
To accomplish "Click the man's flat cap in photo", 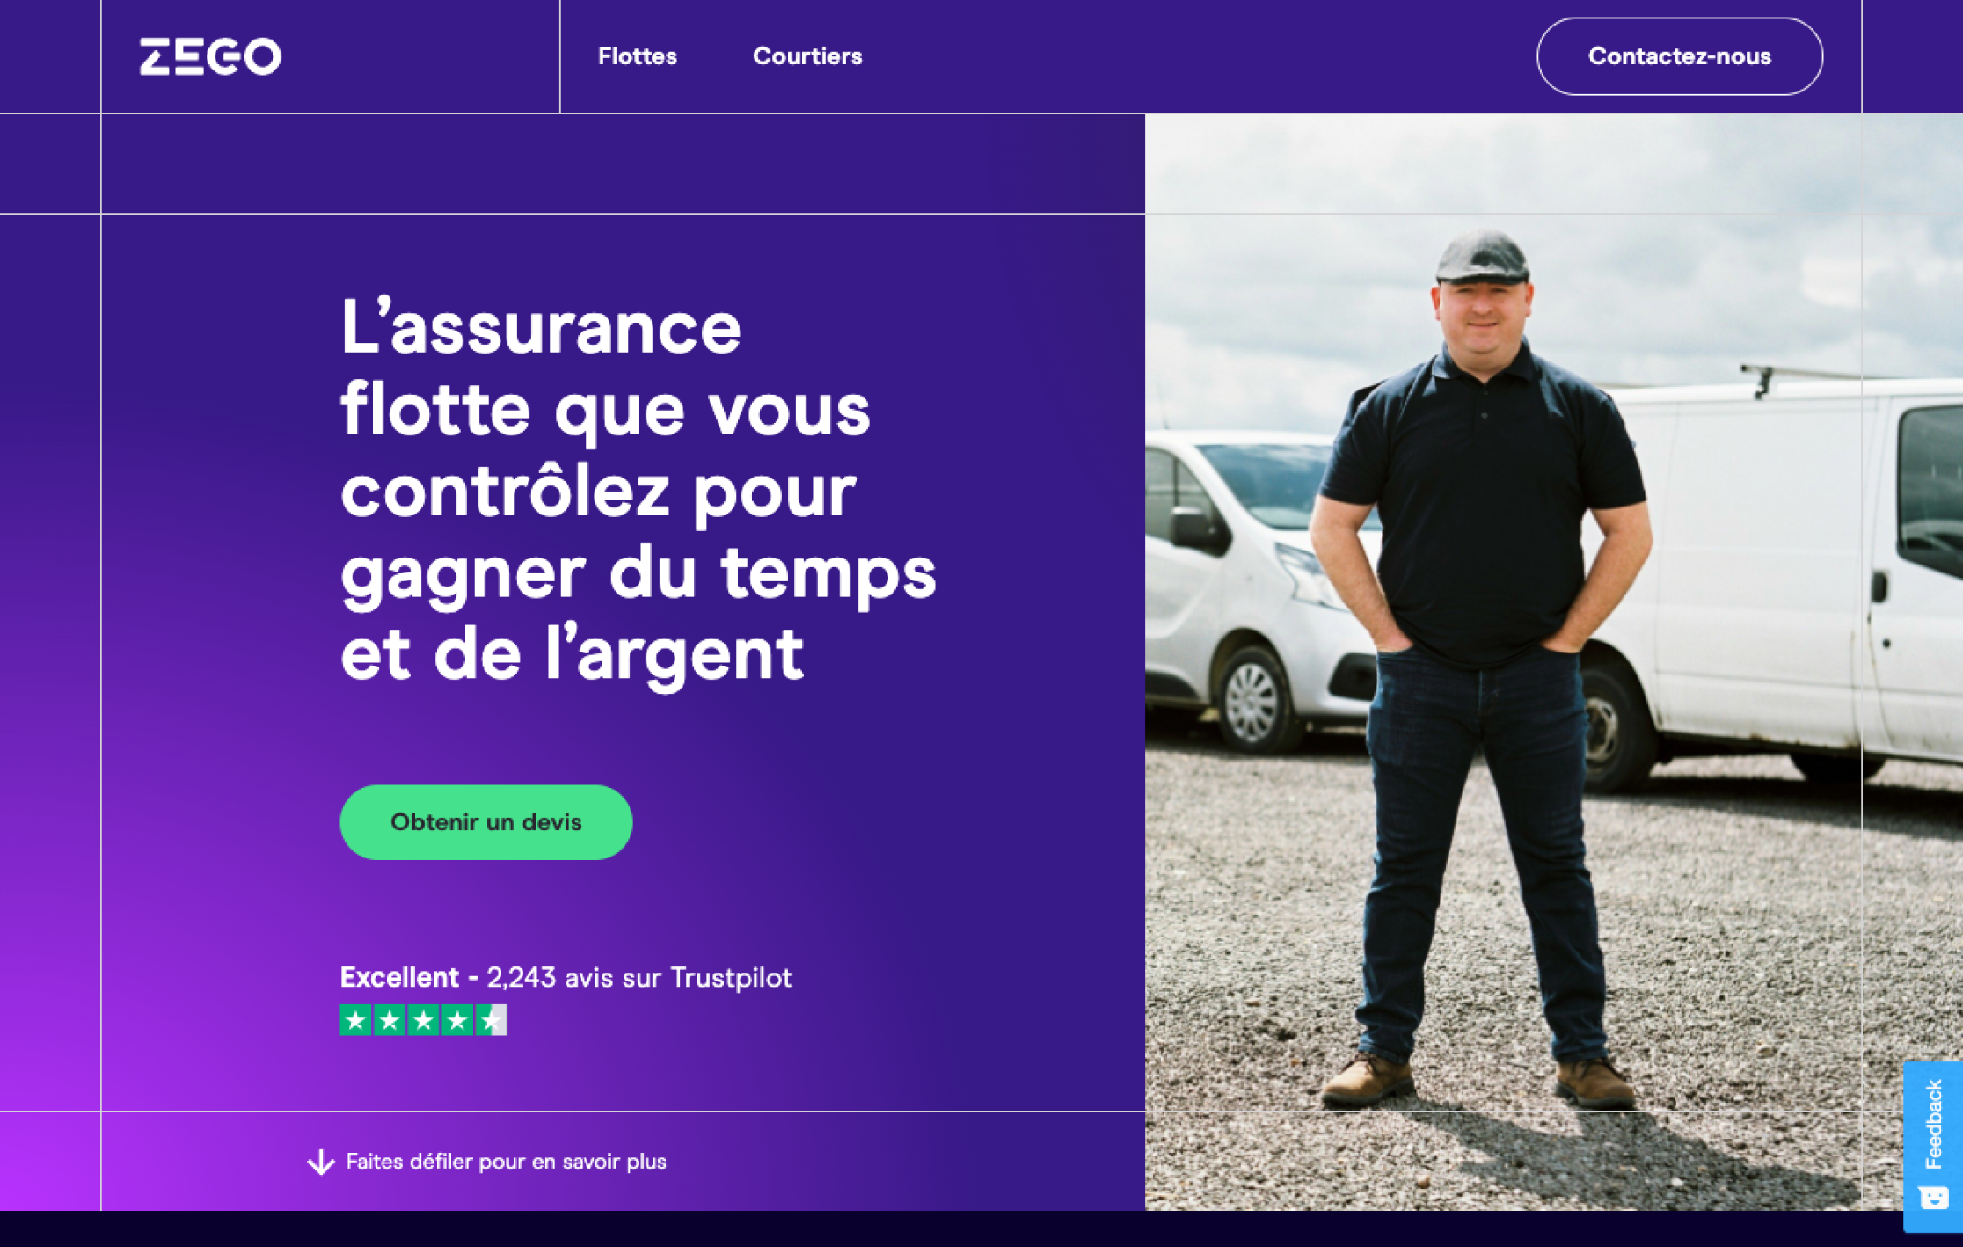I will (1483, 257).
